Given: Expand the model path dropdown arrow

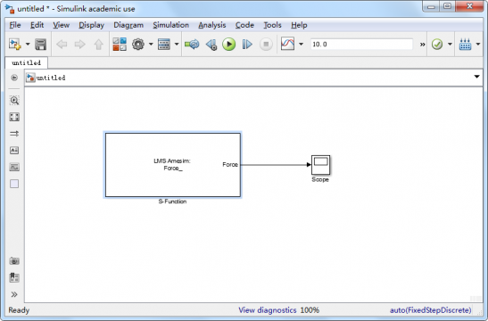Looking at the screenshot, I should coord(476,77).
